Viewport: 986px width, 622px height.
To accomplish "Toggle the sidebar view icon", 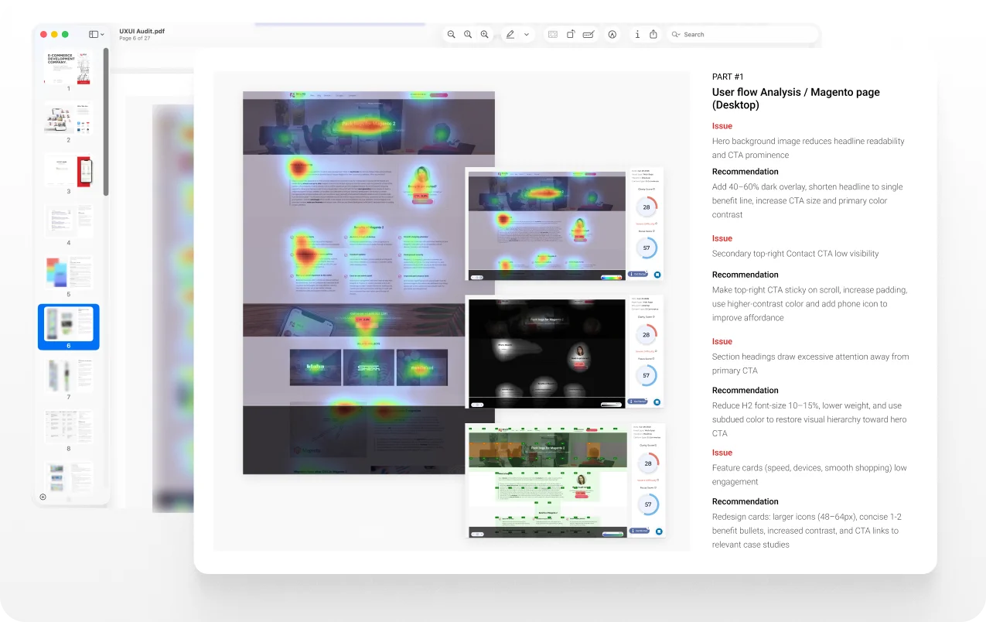I will (x=94, y=34).
